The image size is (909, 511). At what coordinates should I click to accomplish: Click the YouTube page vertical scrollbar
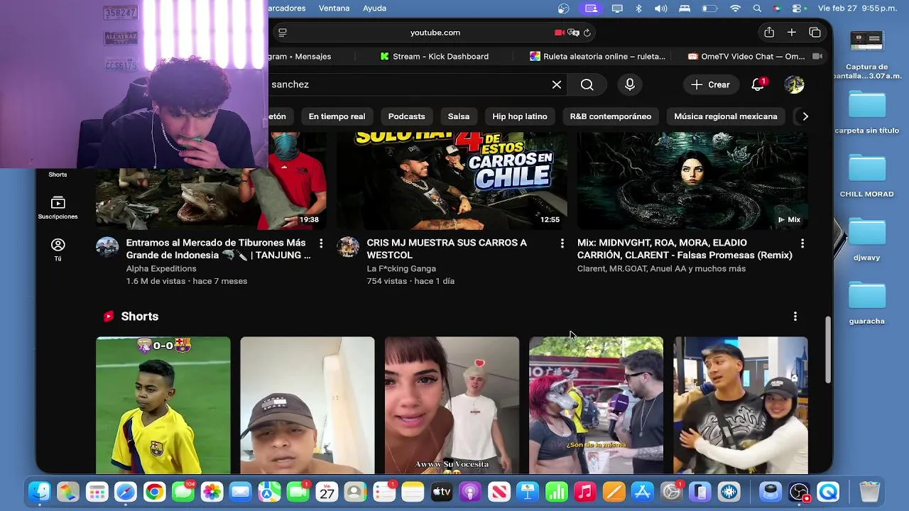(x=828, y=350)
